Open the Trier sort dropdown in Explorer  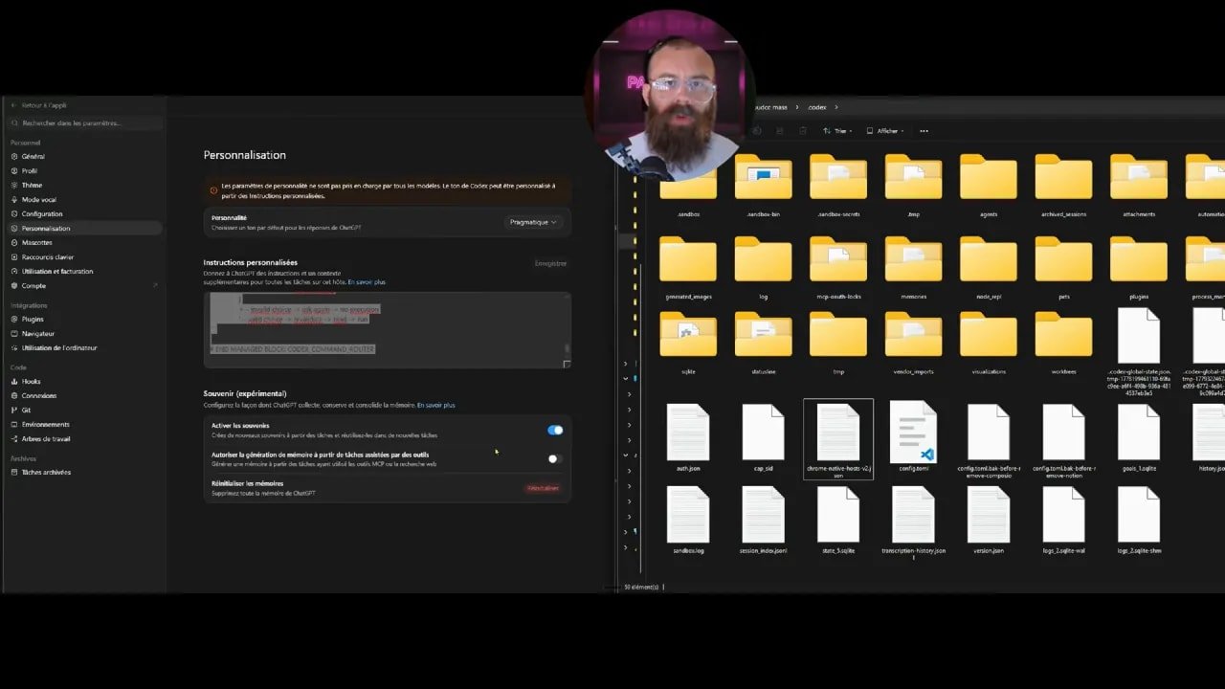[835, 131]
